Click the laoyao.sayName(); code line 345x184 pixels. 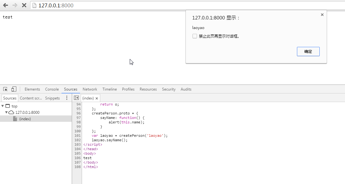[110, 140]
